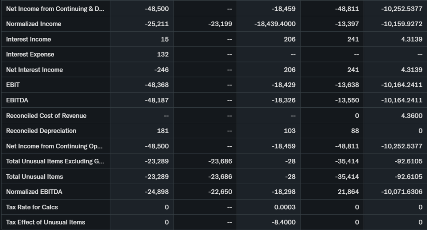Click the Tax Effect value -8.4000
The image size is (427, 230).
coord(284,222)
